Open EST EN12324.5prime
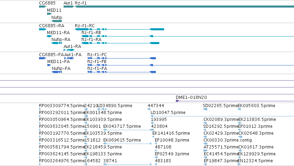Viewport: 294px width, 166px height. (255, 161)
